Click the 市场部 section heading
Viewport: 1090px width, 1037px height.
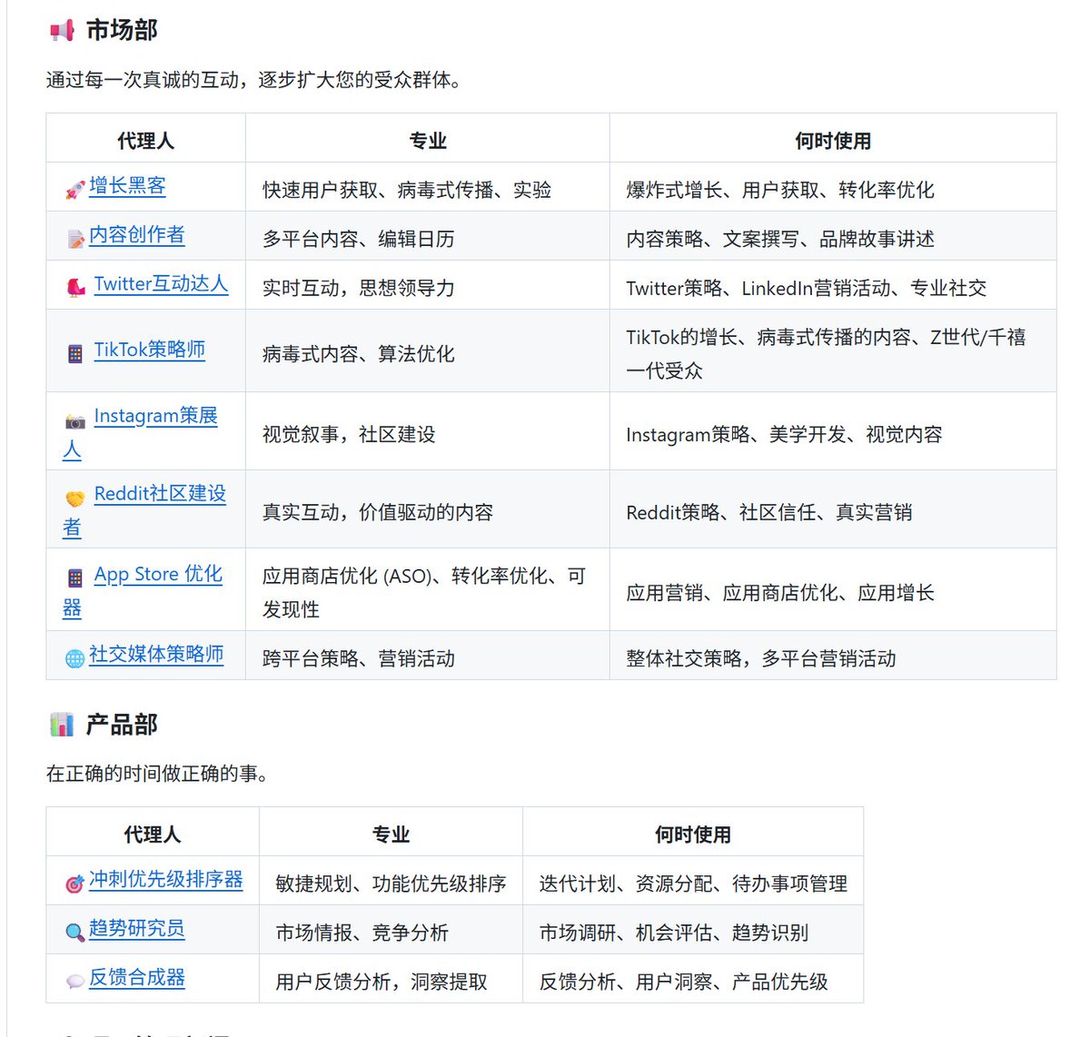click(122, 31)
